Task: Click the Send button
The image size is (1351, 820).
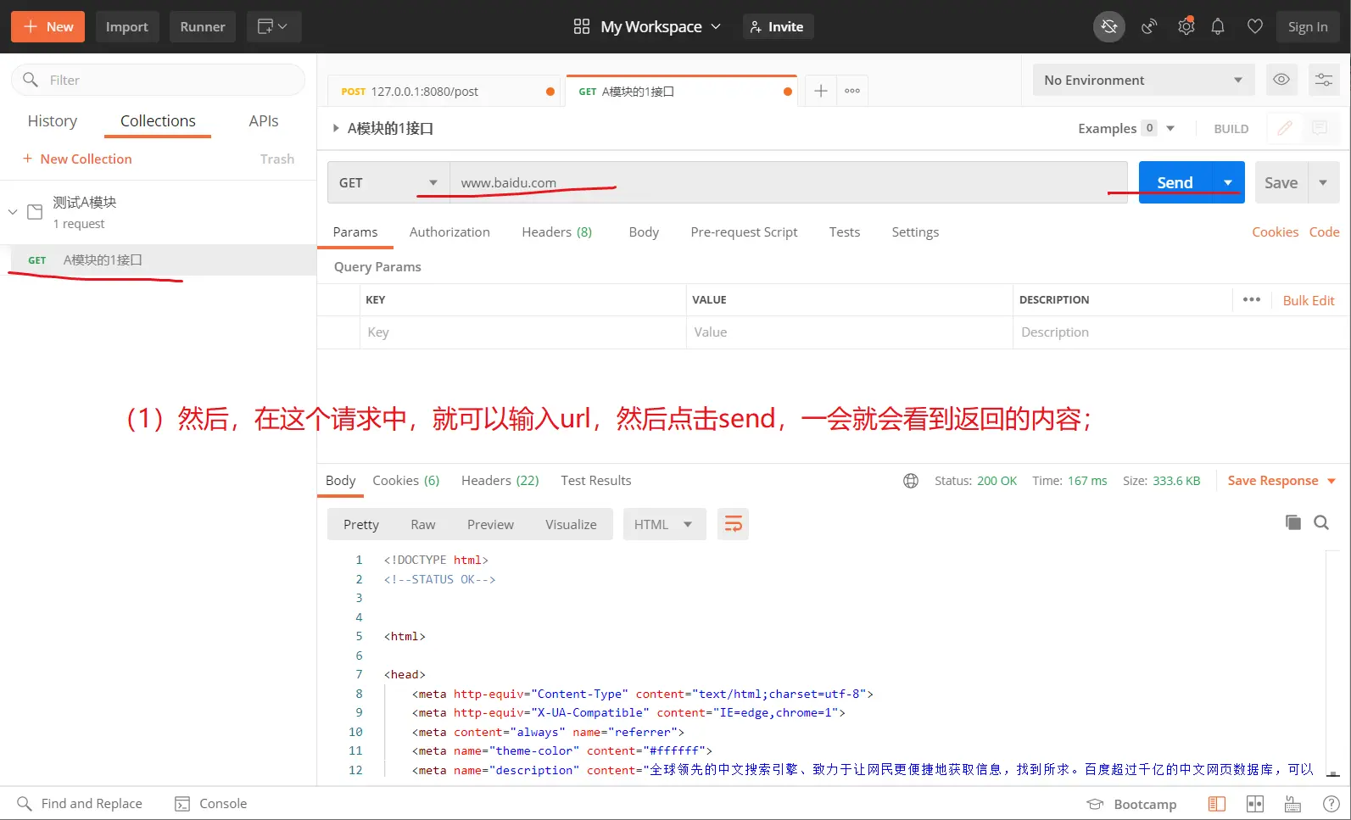Action: pyautogui.click(x=1175, y=182)
